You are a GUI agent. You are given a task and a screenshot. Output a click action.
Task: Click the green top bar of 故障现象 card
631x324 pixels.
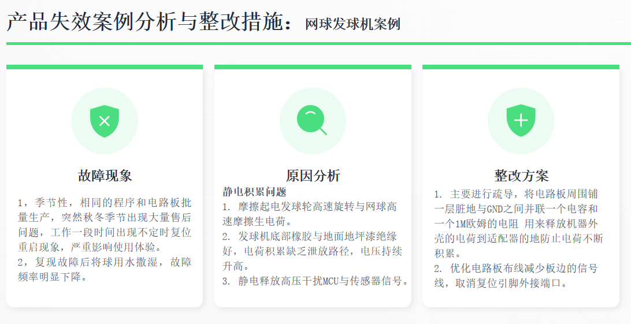(105, 67)
